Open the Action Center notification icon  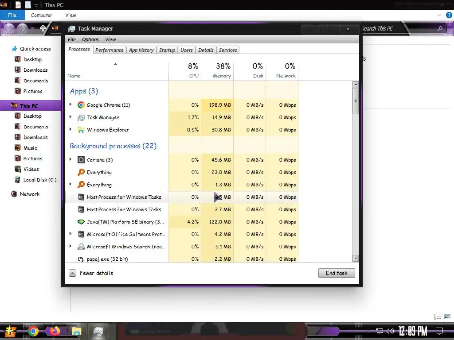pos(439,331)
